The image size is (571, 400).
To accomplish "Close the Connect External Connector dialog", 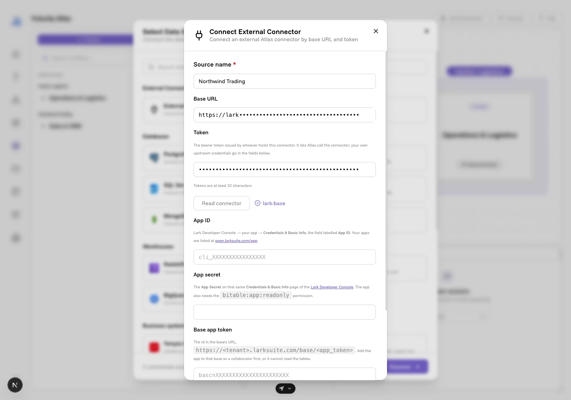I will (376, 31).
